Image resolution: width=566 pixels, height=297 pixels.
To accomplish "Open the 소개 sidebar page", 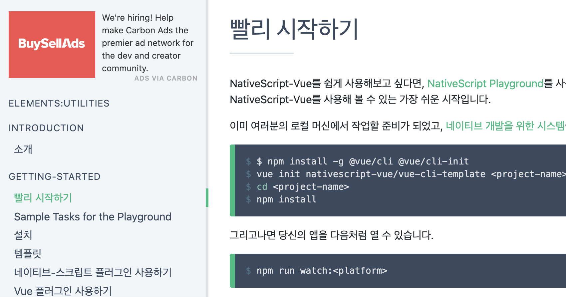I will tap(23, 149).
